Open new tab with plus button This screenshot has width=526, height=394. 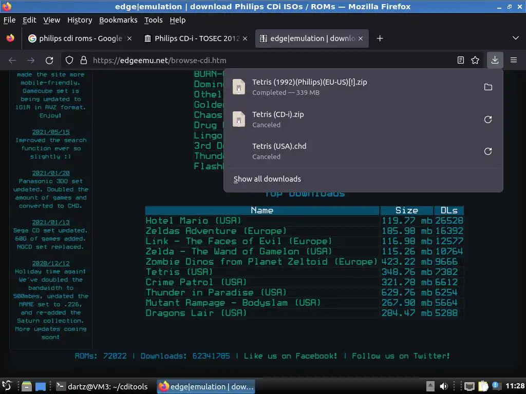tap(380, 38)
